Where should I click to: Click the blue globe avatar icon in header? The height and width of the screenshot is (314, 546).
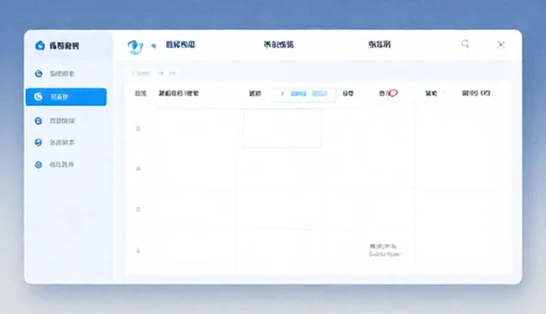(x=135, y=47)
